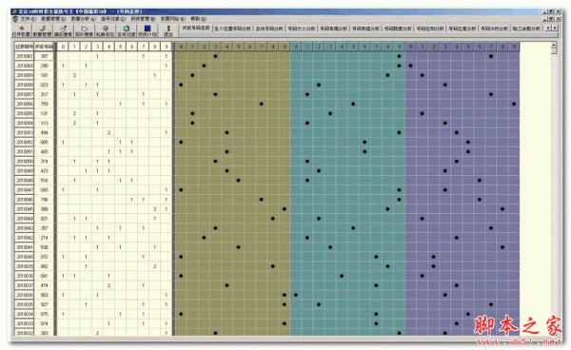Click the black dot in row 2010056 purple section
Viewport: 571px width, 350px height.
(x=514, y=104)
